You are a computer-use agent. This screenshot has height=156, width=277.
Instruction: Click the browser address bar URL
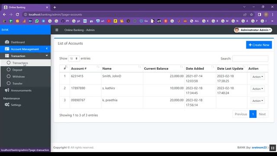coord(55,14)
